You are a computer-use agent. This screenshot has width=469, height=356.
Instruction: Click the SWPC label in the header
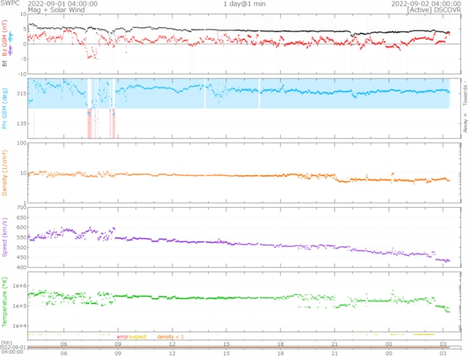pos(9,4)
